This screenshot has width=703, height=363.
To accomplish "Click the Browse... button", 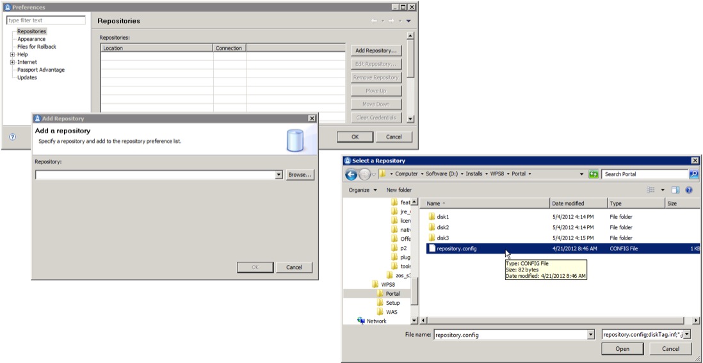I will [300, 175].
